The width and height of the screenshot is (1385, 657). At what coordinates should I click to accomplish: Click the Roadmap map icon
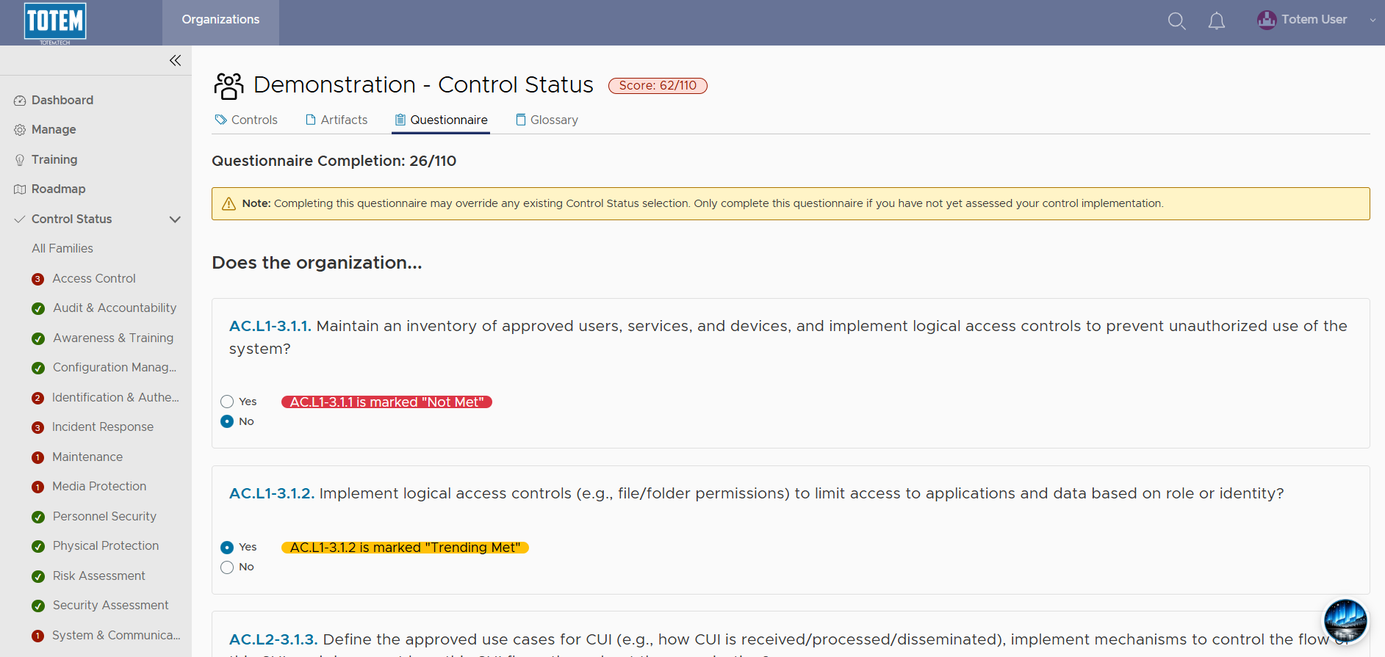click(20, 189)
